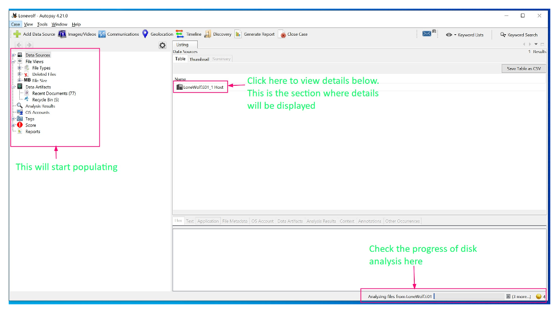Click the Close Case icon
This screenshot has height=313, width=559.
click(x=282, y=35)
